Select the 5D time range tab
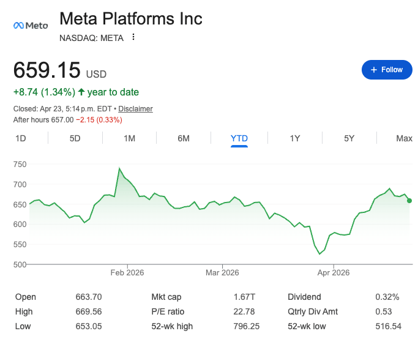The height and width of the screenshot is (339, 418). 75,138
